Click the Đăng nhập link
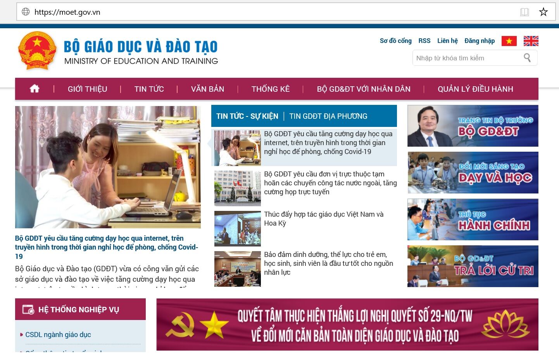Image resolution: width=559 pixels, height=356 pixels. (x=479, y=41)
